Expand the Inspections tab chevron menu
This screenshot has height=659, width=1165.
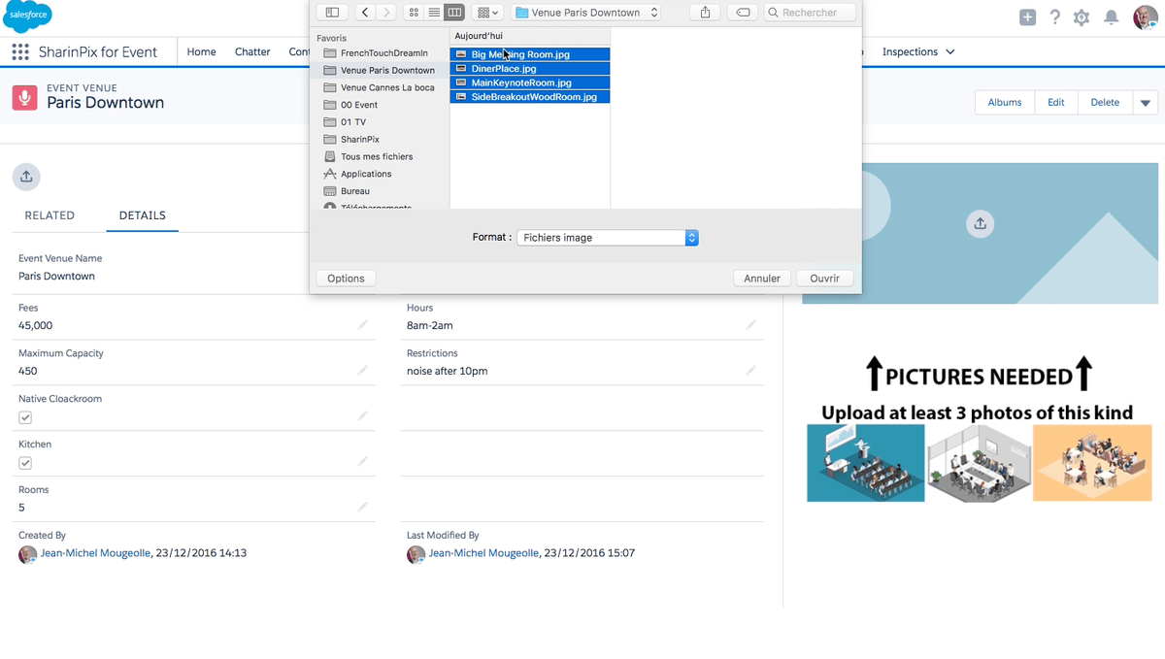[950, 52]
